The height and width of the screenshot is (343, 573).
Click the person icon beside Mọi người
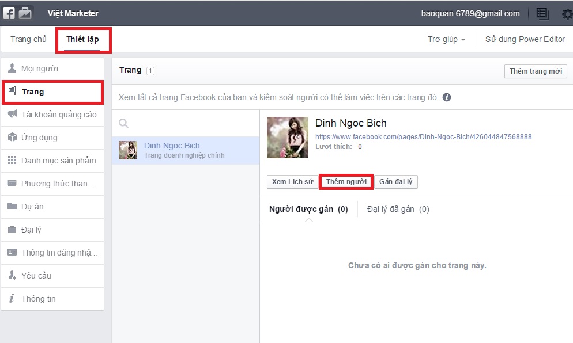point(12,68)
